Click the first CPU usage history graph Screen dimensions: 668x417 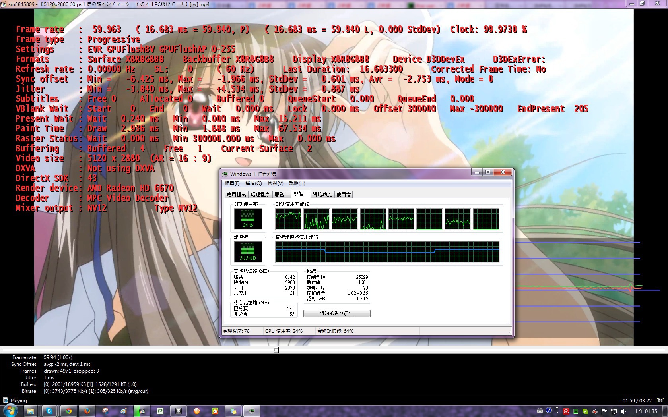pos(288,219)
